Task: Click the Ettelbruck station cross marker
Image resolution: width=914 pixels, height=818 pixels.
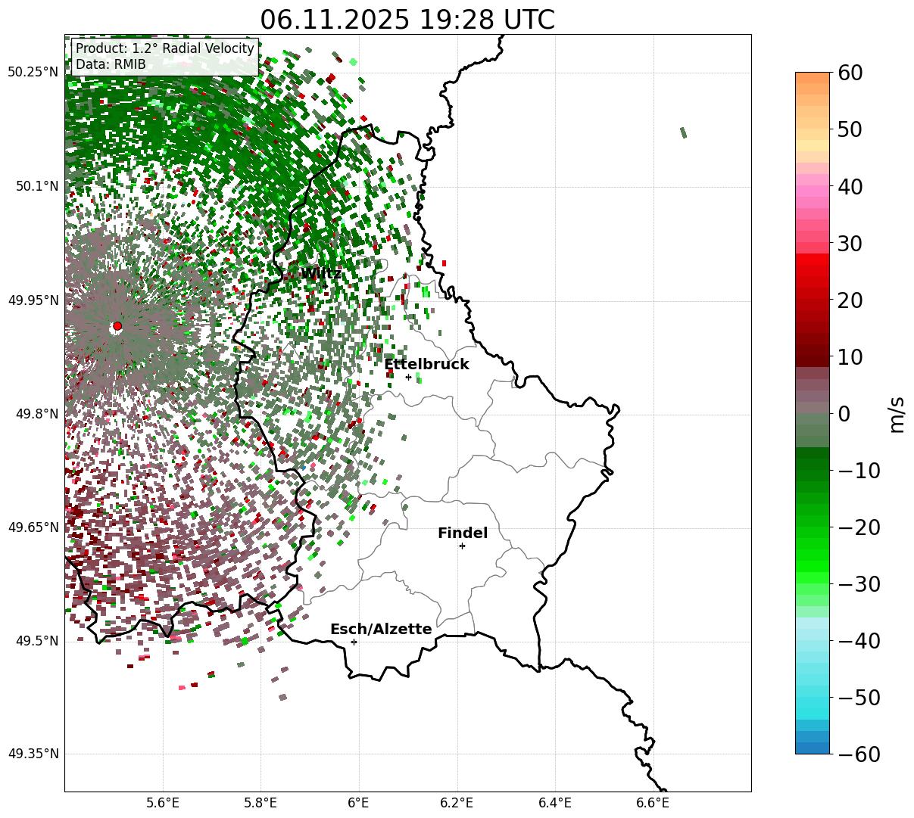Action: [x=408, y=377]
